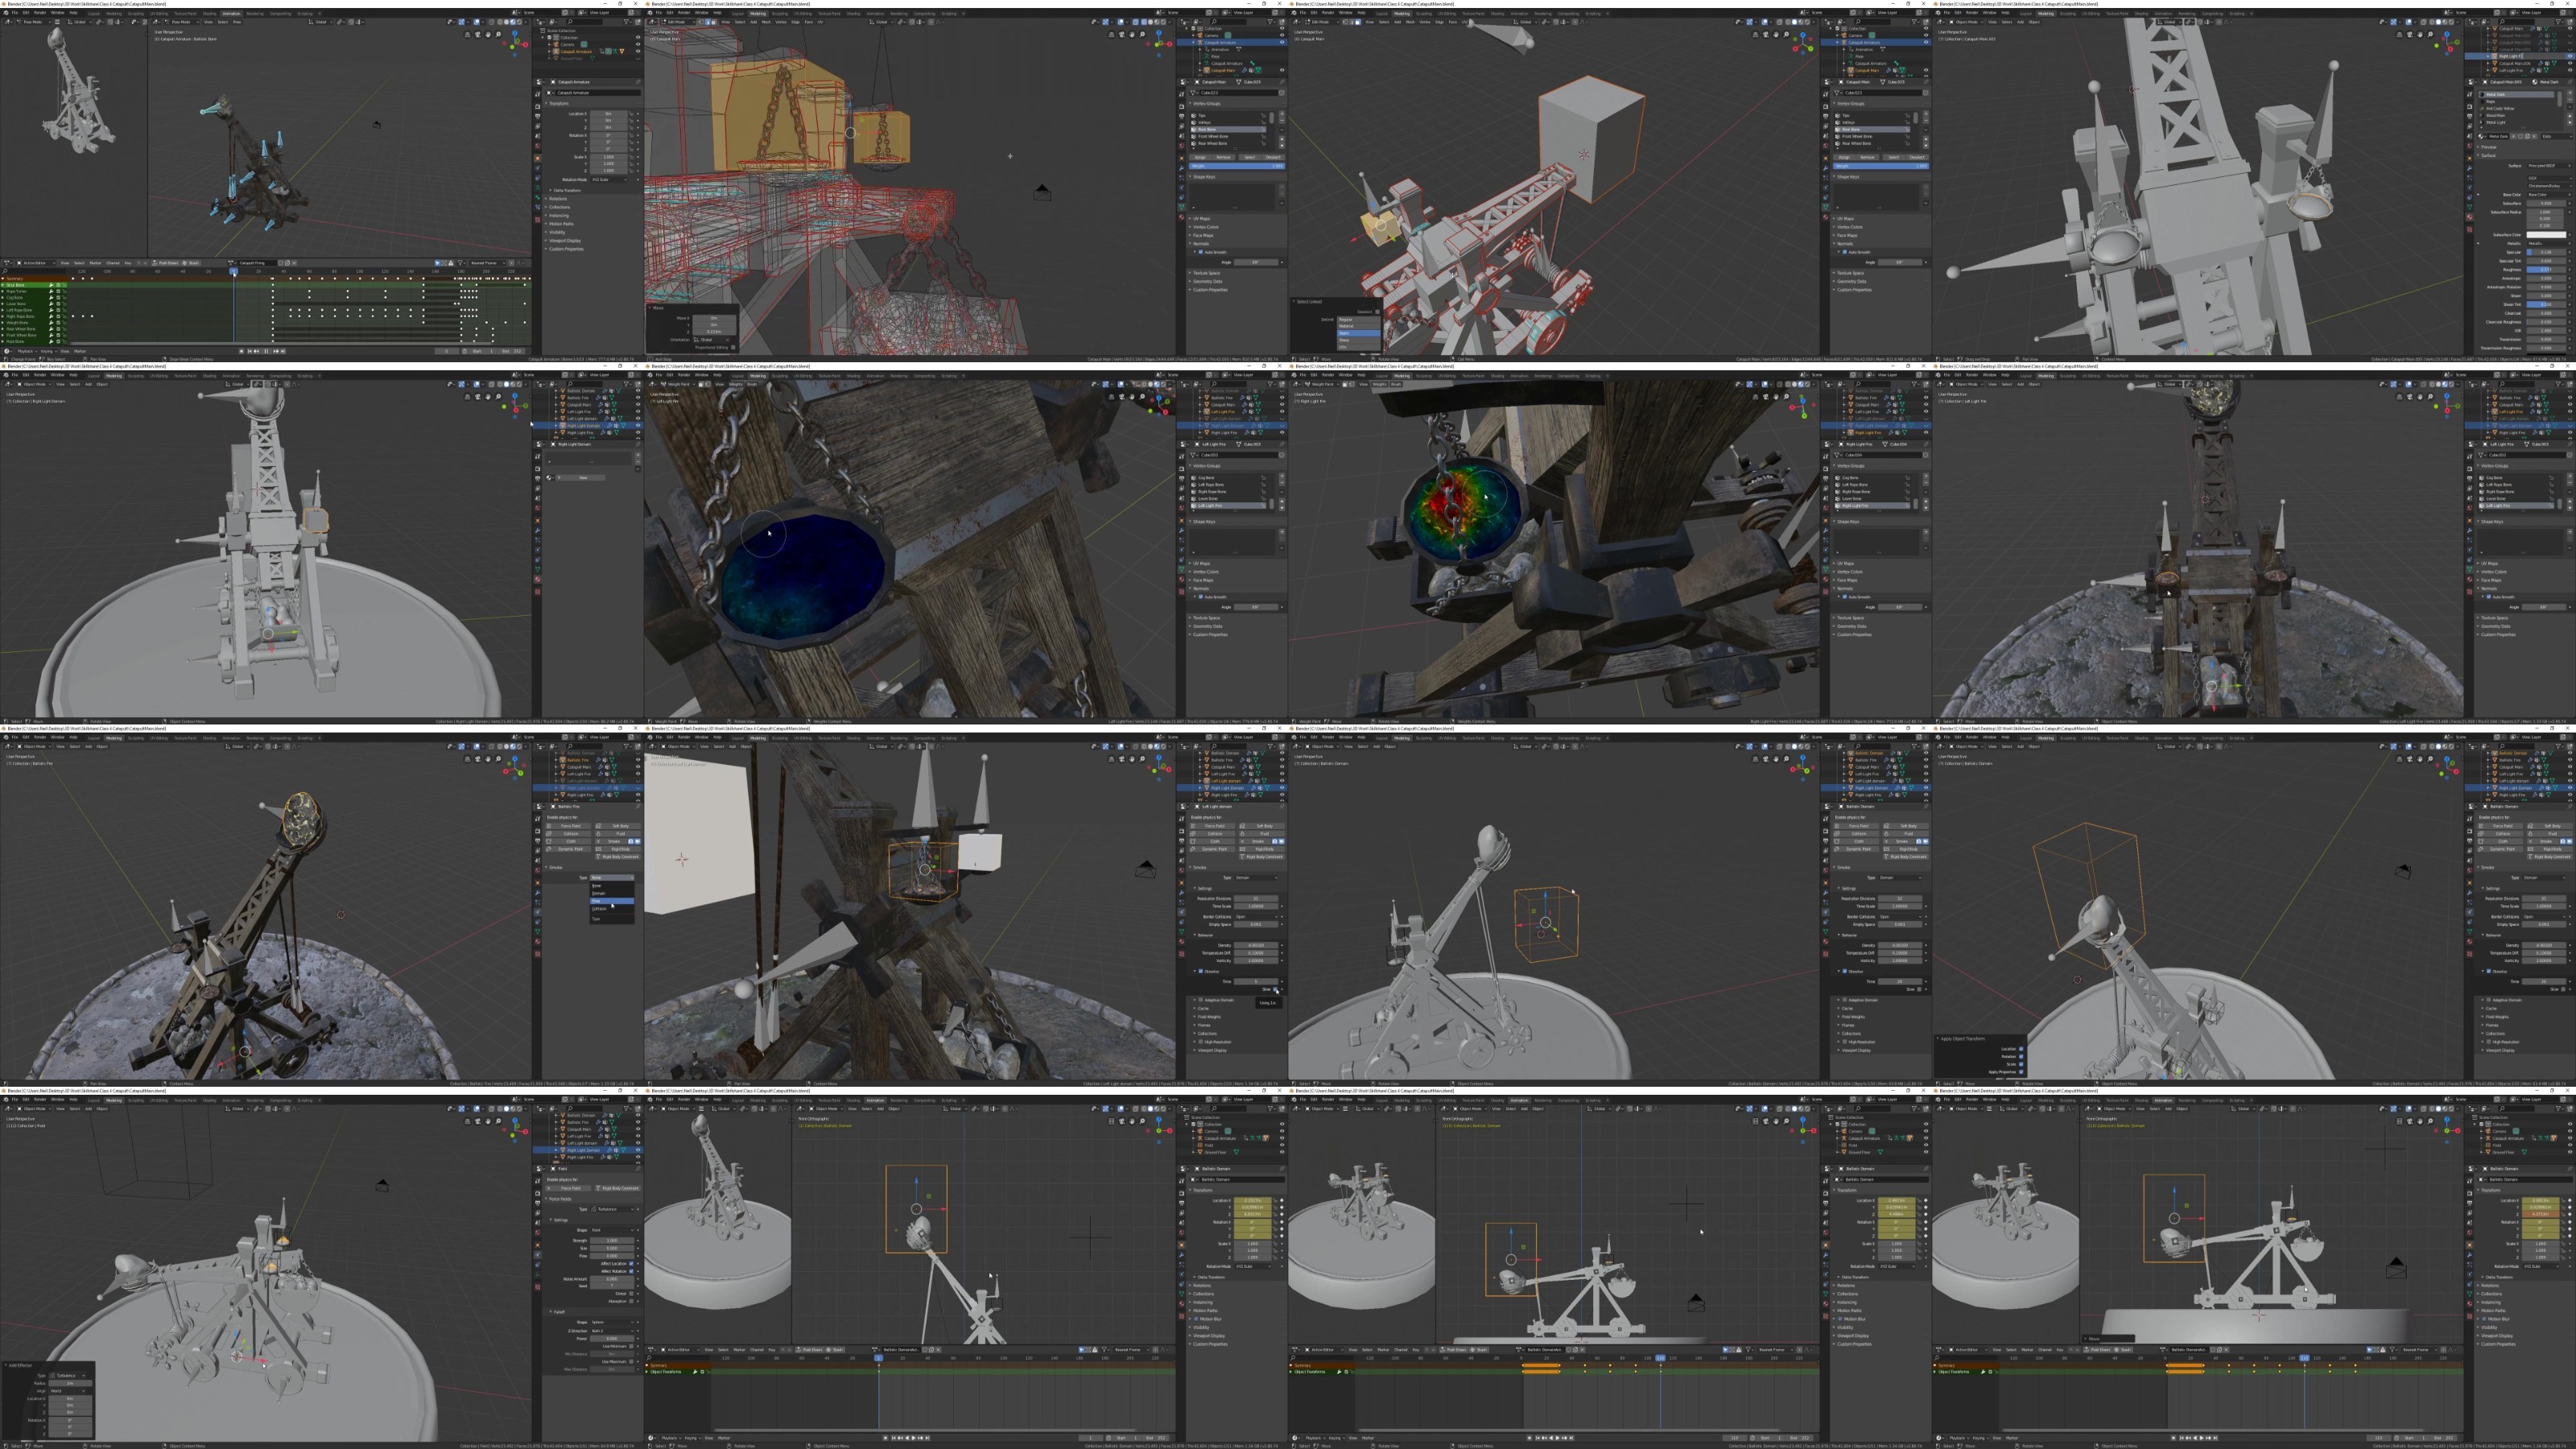2576x1449 pixels.
Task: Open the Z Direction Both Z dropdown
Action: pos(613,1331)
